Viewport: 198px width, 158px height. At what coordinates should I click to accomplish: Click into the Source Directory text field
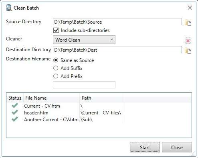[x=117, y=22]
